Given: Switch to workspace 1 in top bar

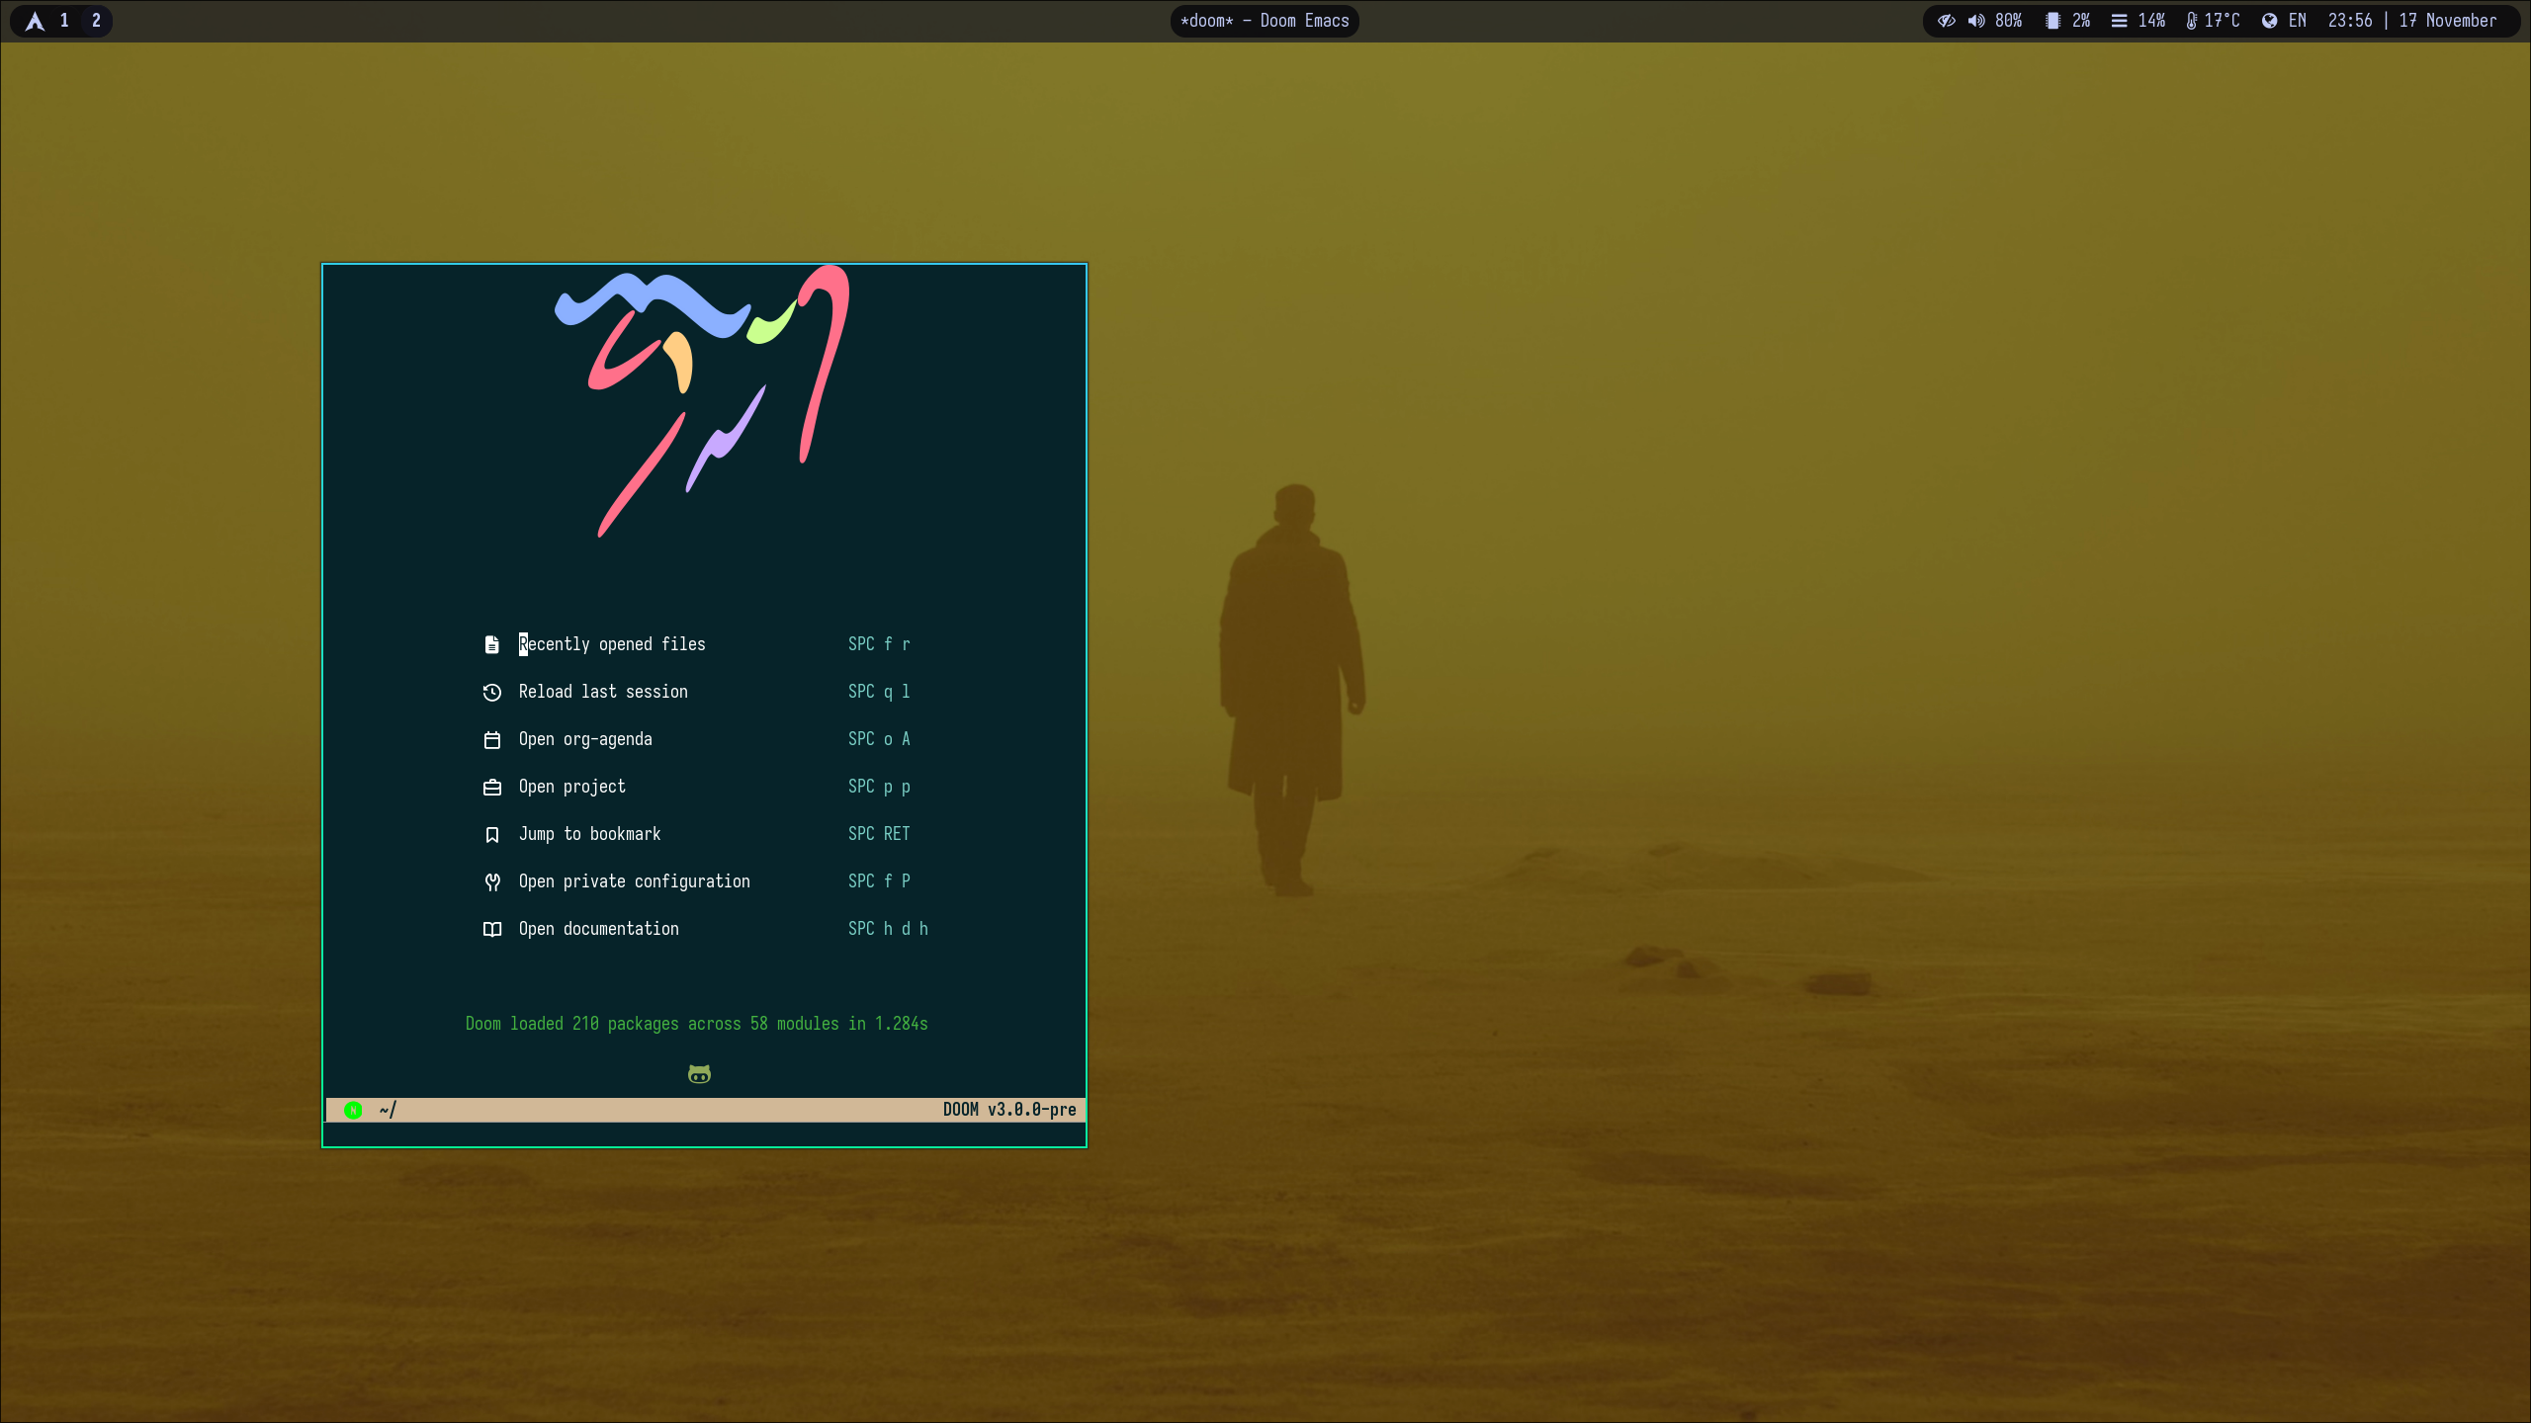Looking at the screenshot, I should pos(64,21).
